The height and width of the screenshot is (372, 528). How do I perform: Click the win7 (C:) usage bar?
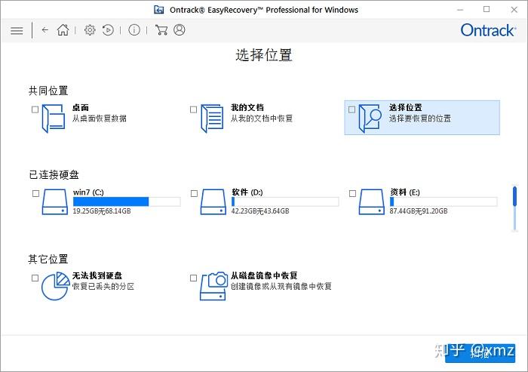pos(127,201)
